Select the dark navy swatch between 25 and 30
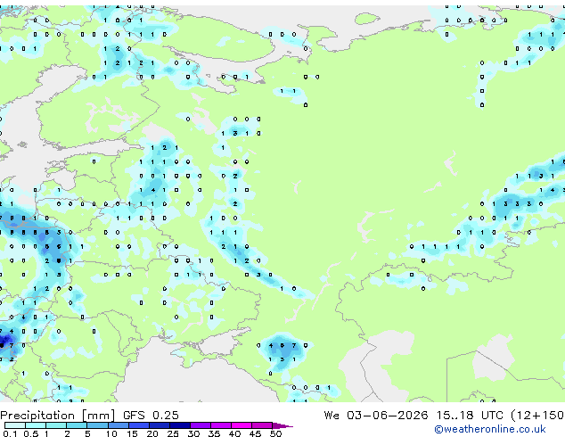The image size is (565, 437). click(x=180, y=425)
